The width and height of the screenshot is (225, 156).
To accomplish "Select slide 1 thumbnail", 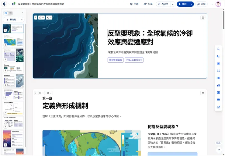I will (13, 28).
